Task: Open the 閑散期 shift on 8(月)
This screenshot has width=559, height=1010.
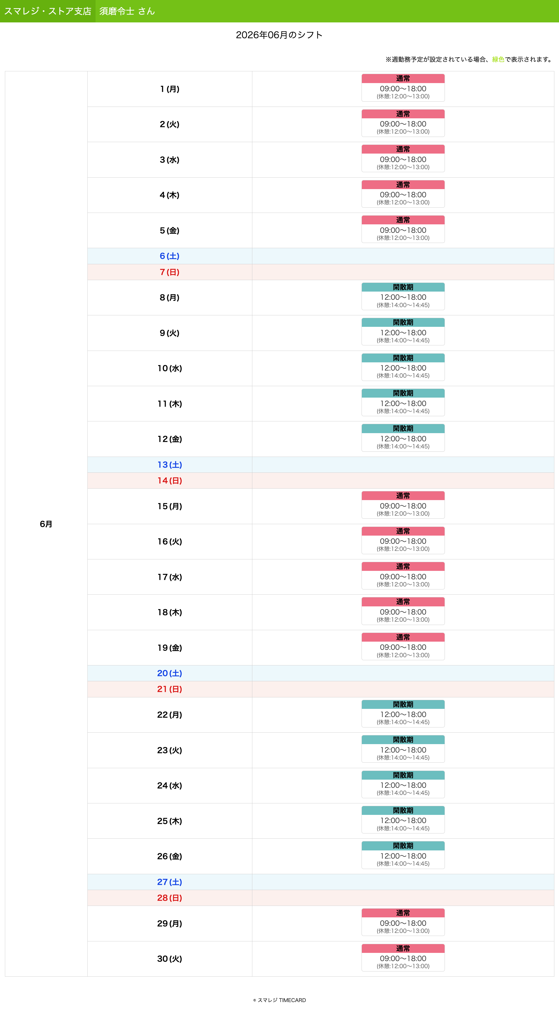Action: (403, 296)
